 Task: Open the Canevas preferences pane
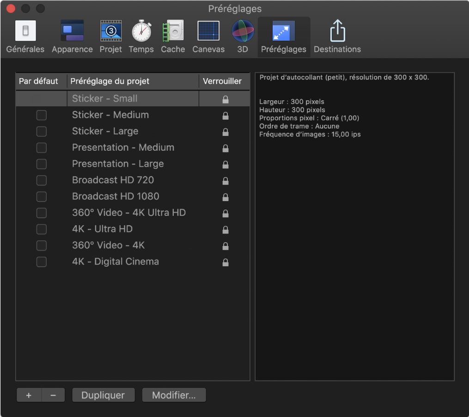[208, 37]
